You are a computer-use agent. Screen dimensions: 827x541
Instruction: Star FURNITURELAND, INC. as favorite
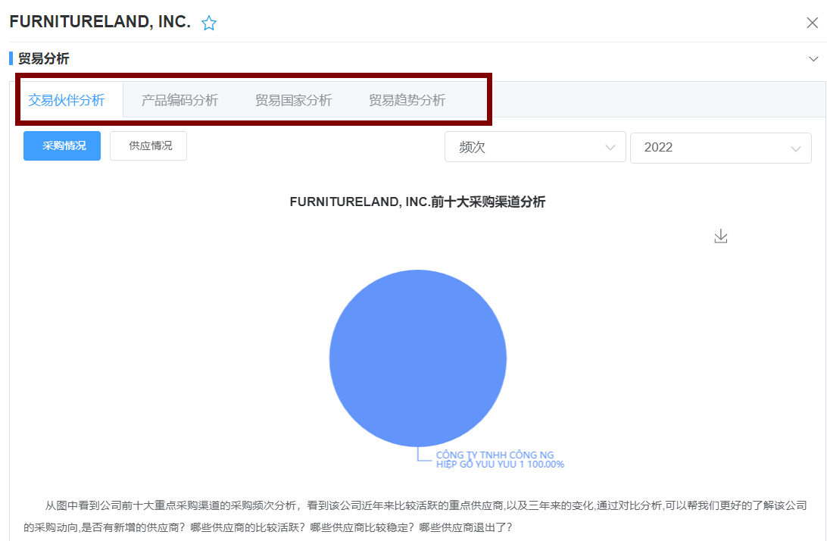tap(209, 23)
